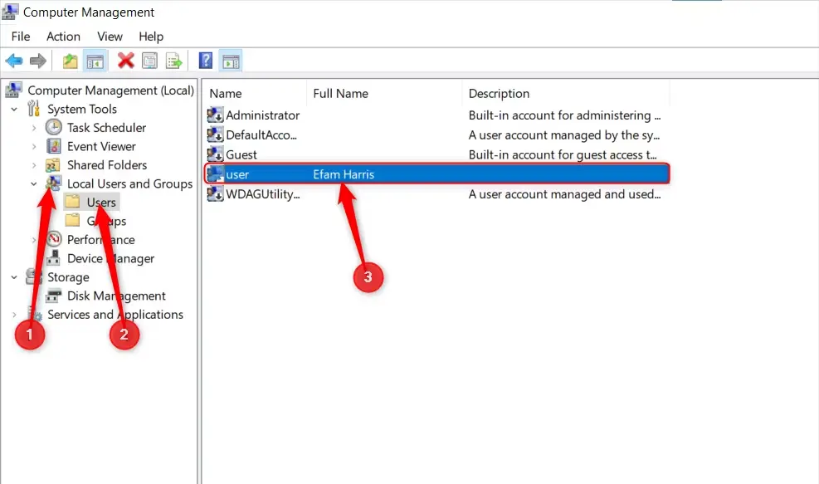Expand the Shared Folders node
Viewport: 819px width, 484px height.
(x=34, y=165)
